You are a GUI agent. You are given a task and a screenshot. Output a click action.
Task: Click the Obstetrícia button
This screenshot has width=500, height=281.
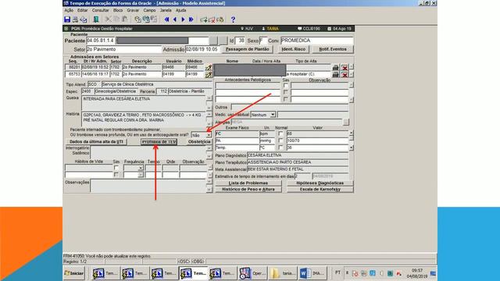click(x=199, y=142)
